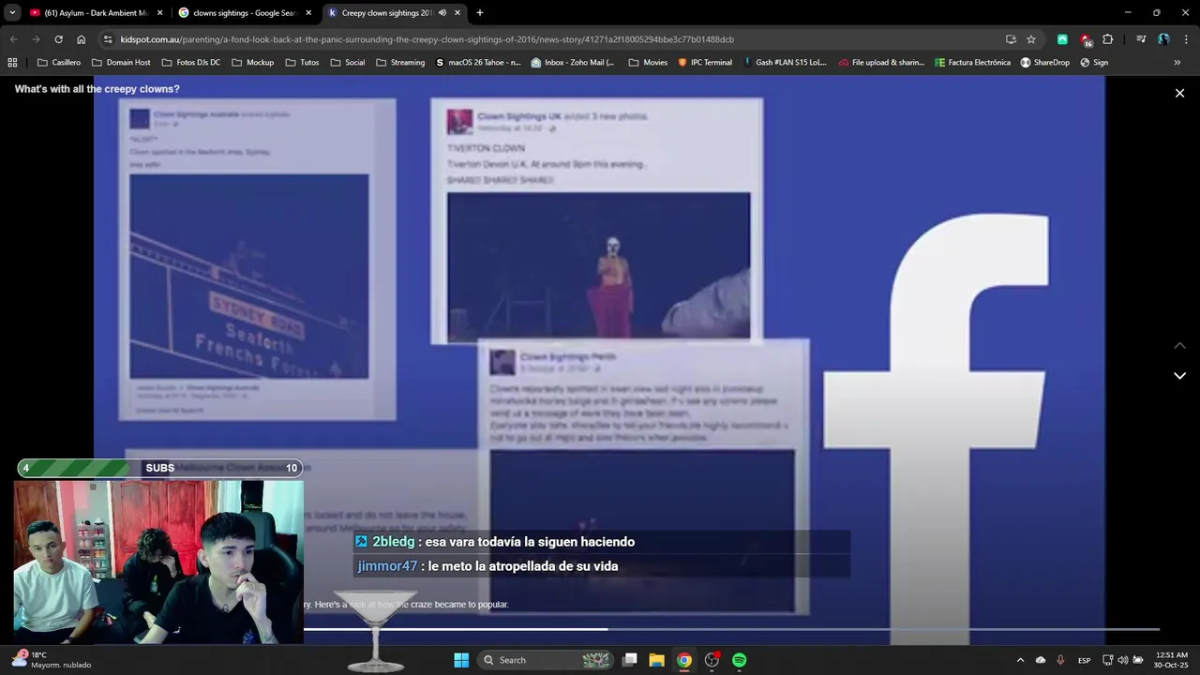Viewport: 1200px width, 675px height.
Task: Go back to the previous page
Action: (13, 39)
